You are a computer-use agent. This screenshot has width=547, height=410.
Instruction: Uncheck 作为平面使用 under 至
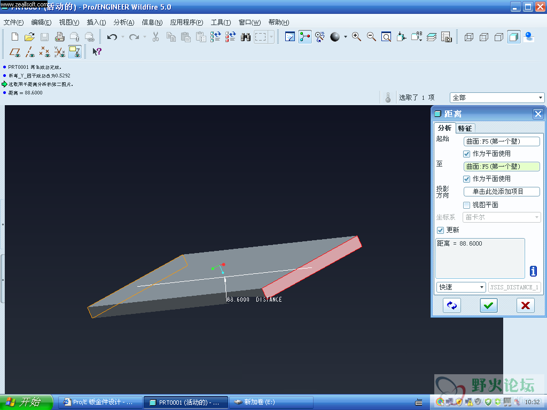(x=466, y=179)
